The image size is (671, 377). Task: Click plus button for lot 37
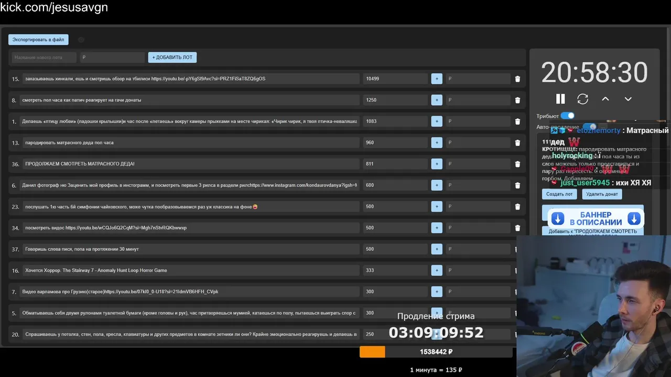pos(437,249)
